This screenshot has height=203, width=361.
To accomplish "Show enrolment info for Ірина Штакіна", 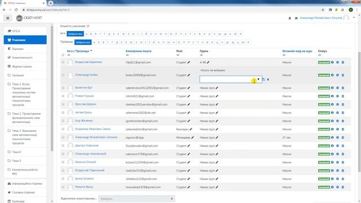I will pos(332,179).
